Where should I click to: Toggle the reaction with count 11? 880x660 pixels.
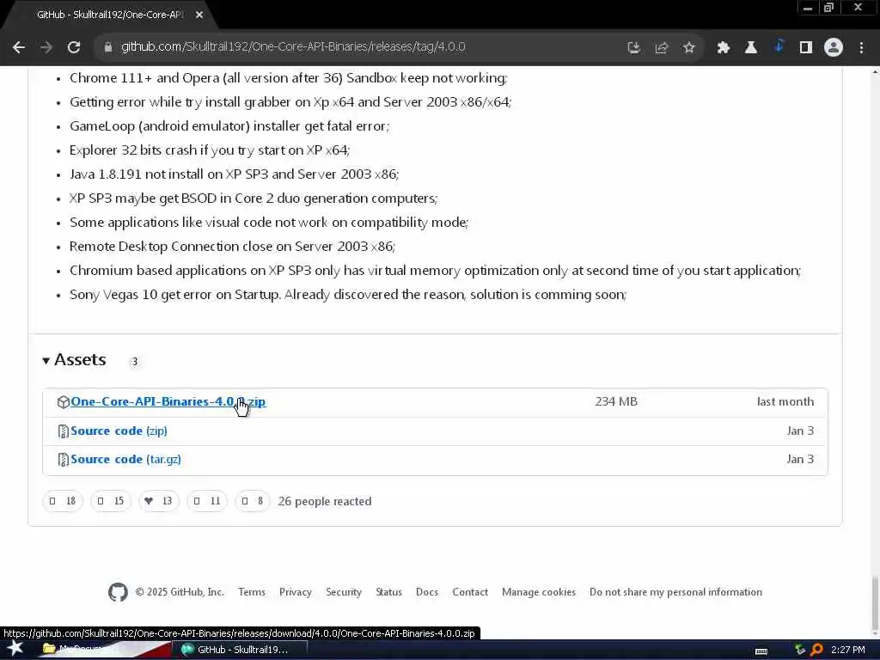point(207,501)
